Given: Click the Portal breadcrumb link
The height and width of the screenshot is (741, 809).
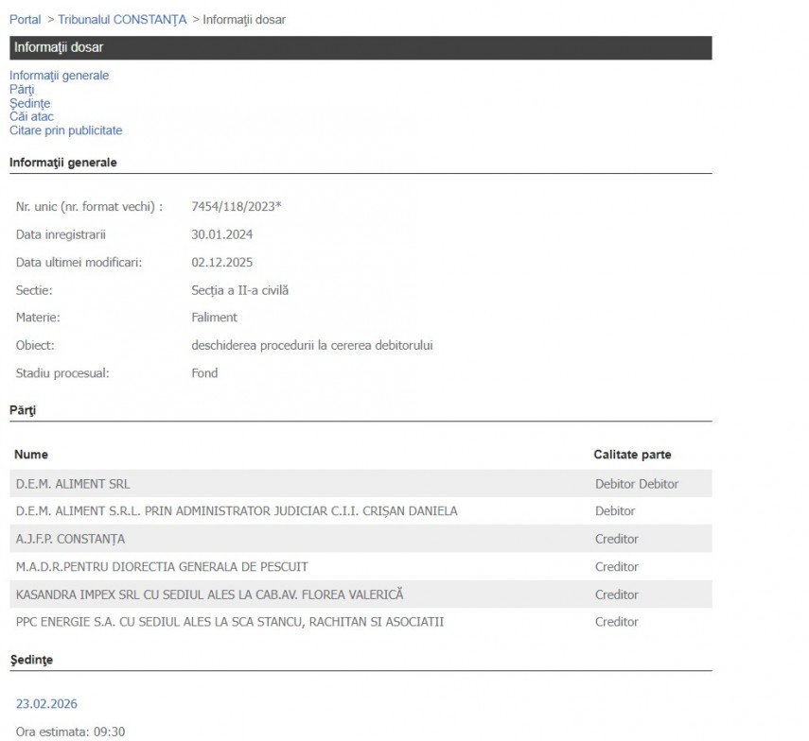Looking at the screenshot, I should pos(26,19).
